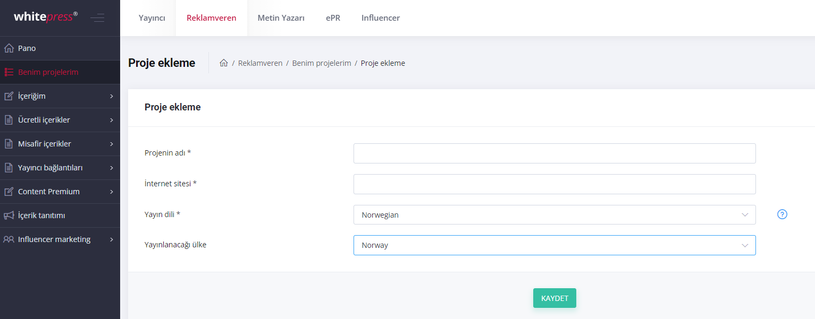Select the Reklamveren tab
The image size is (815, 319).
coord(212,18)
